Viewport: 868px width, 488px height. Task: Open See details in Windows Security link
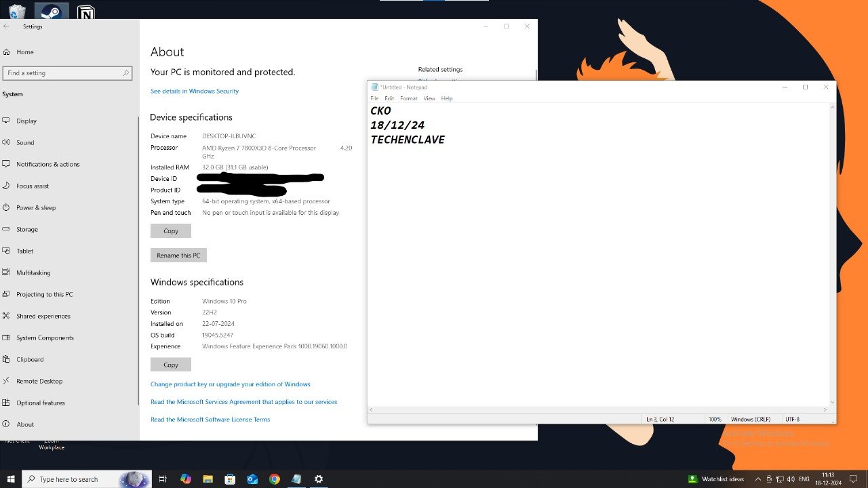(x=195, y=91)
